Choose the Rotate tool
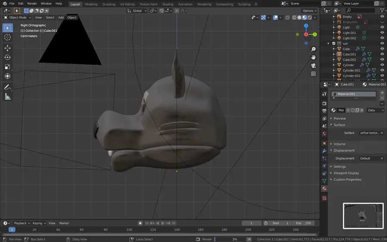Image resolution: width=387 pixels, height=242 pixels. point(7,57)
